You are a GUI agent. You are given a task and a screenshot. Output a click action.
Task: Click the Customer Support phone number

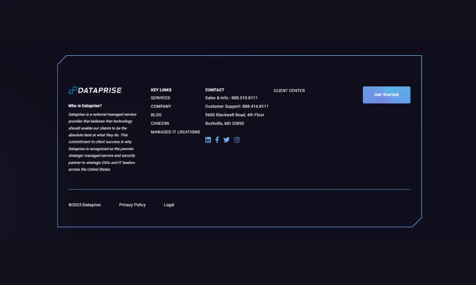pos(255,106)
